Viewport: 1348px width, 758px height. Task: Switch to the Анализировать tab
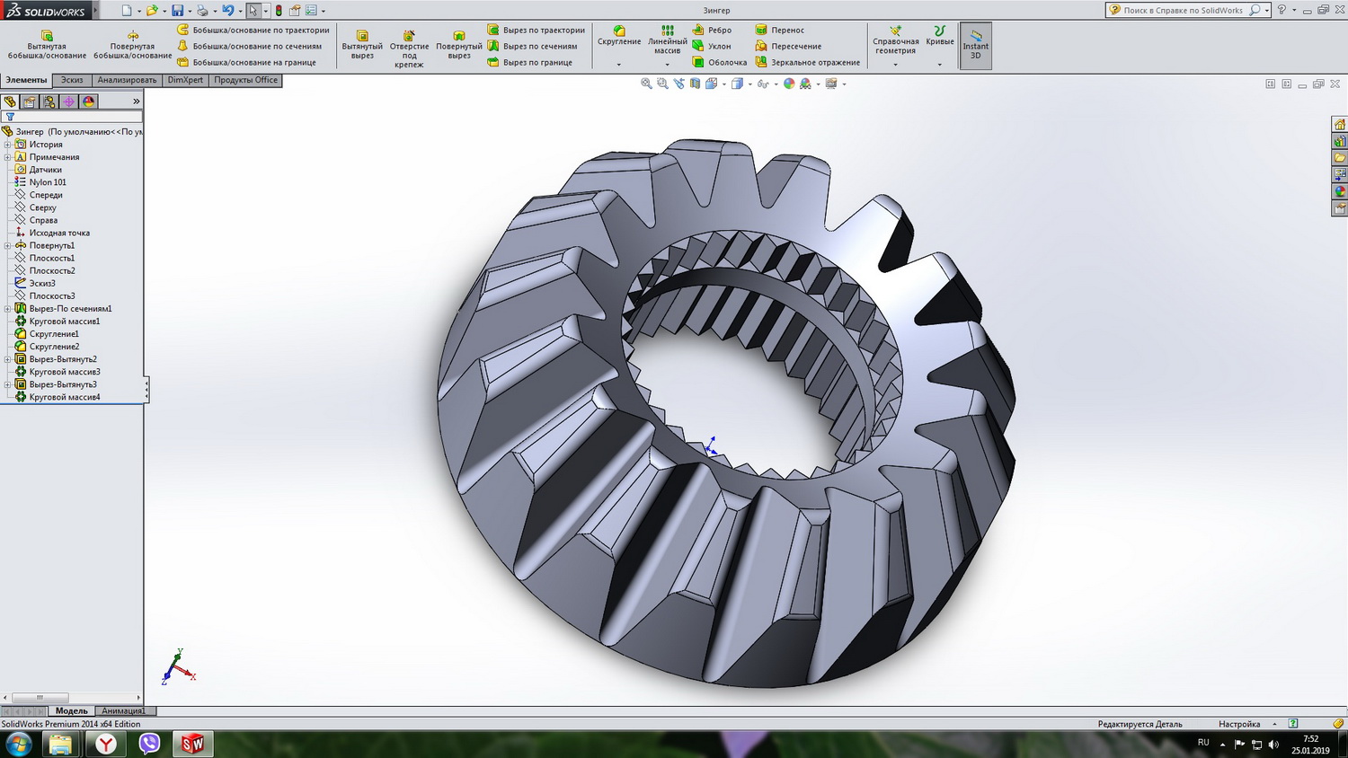tap(127, 80)
